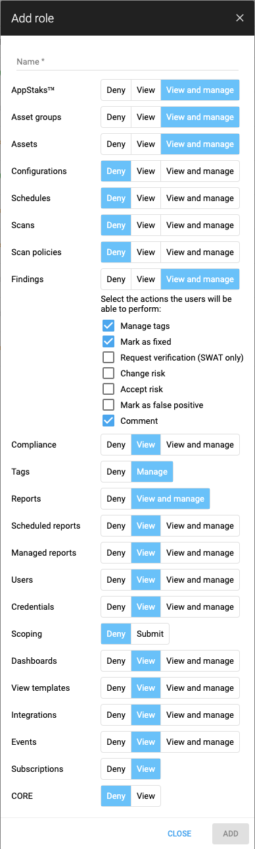Set AppStaks permission to Deny
The width and height of the screenshot is (255, 849).
pyautogui.click(x=116, y=90)
